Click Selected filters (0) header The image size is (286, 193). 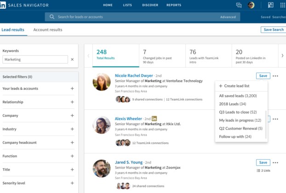(x=39, y=77)
